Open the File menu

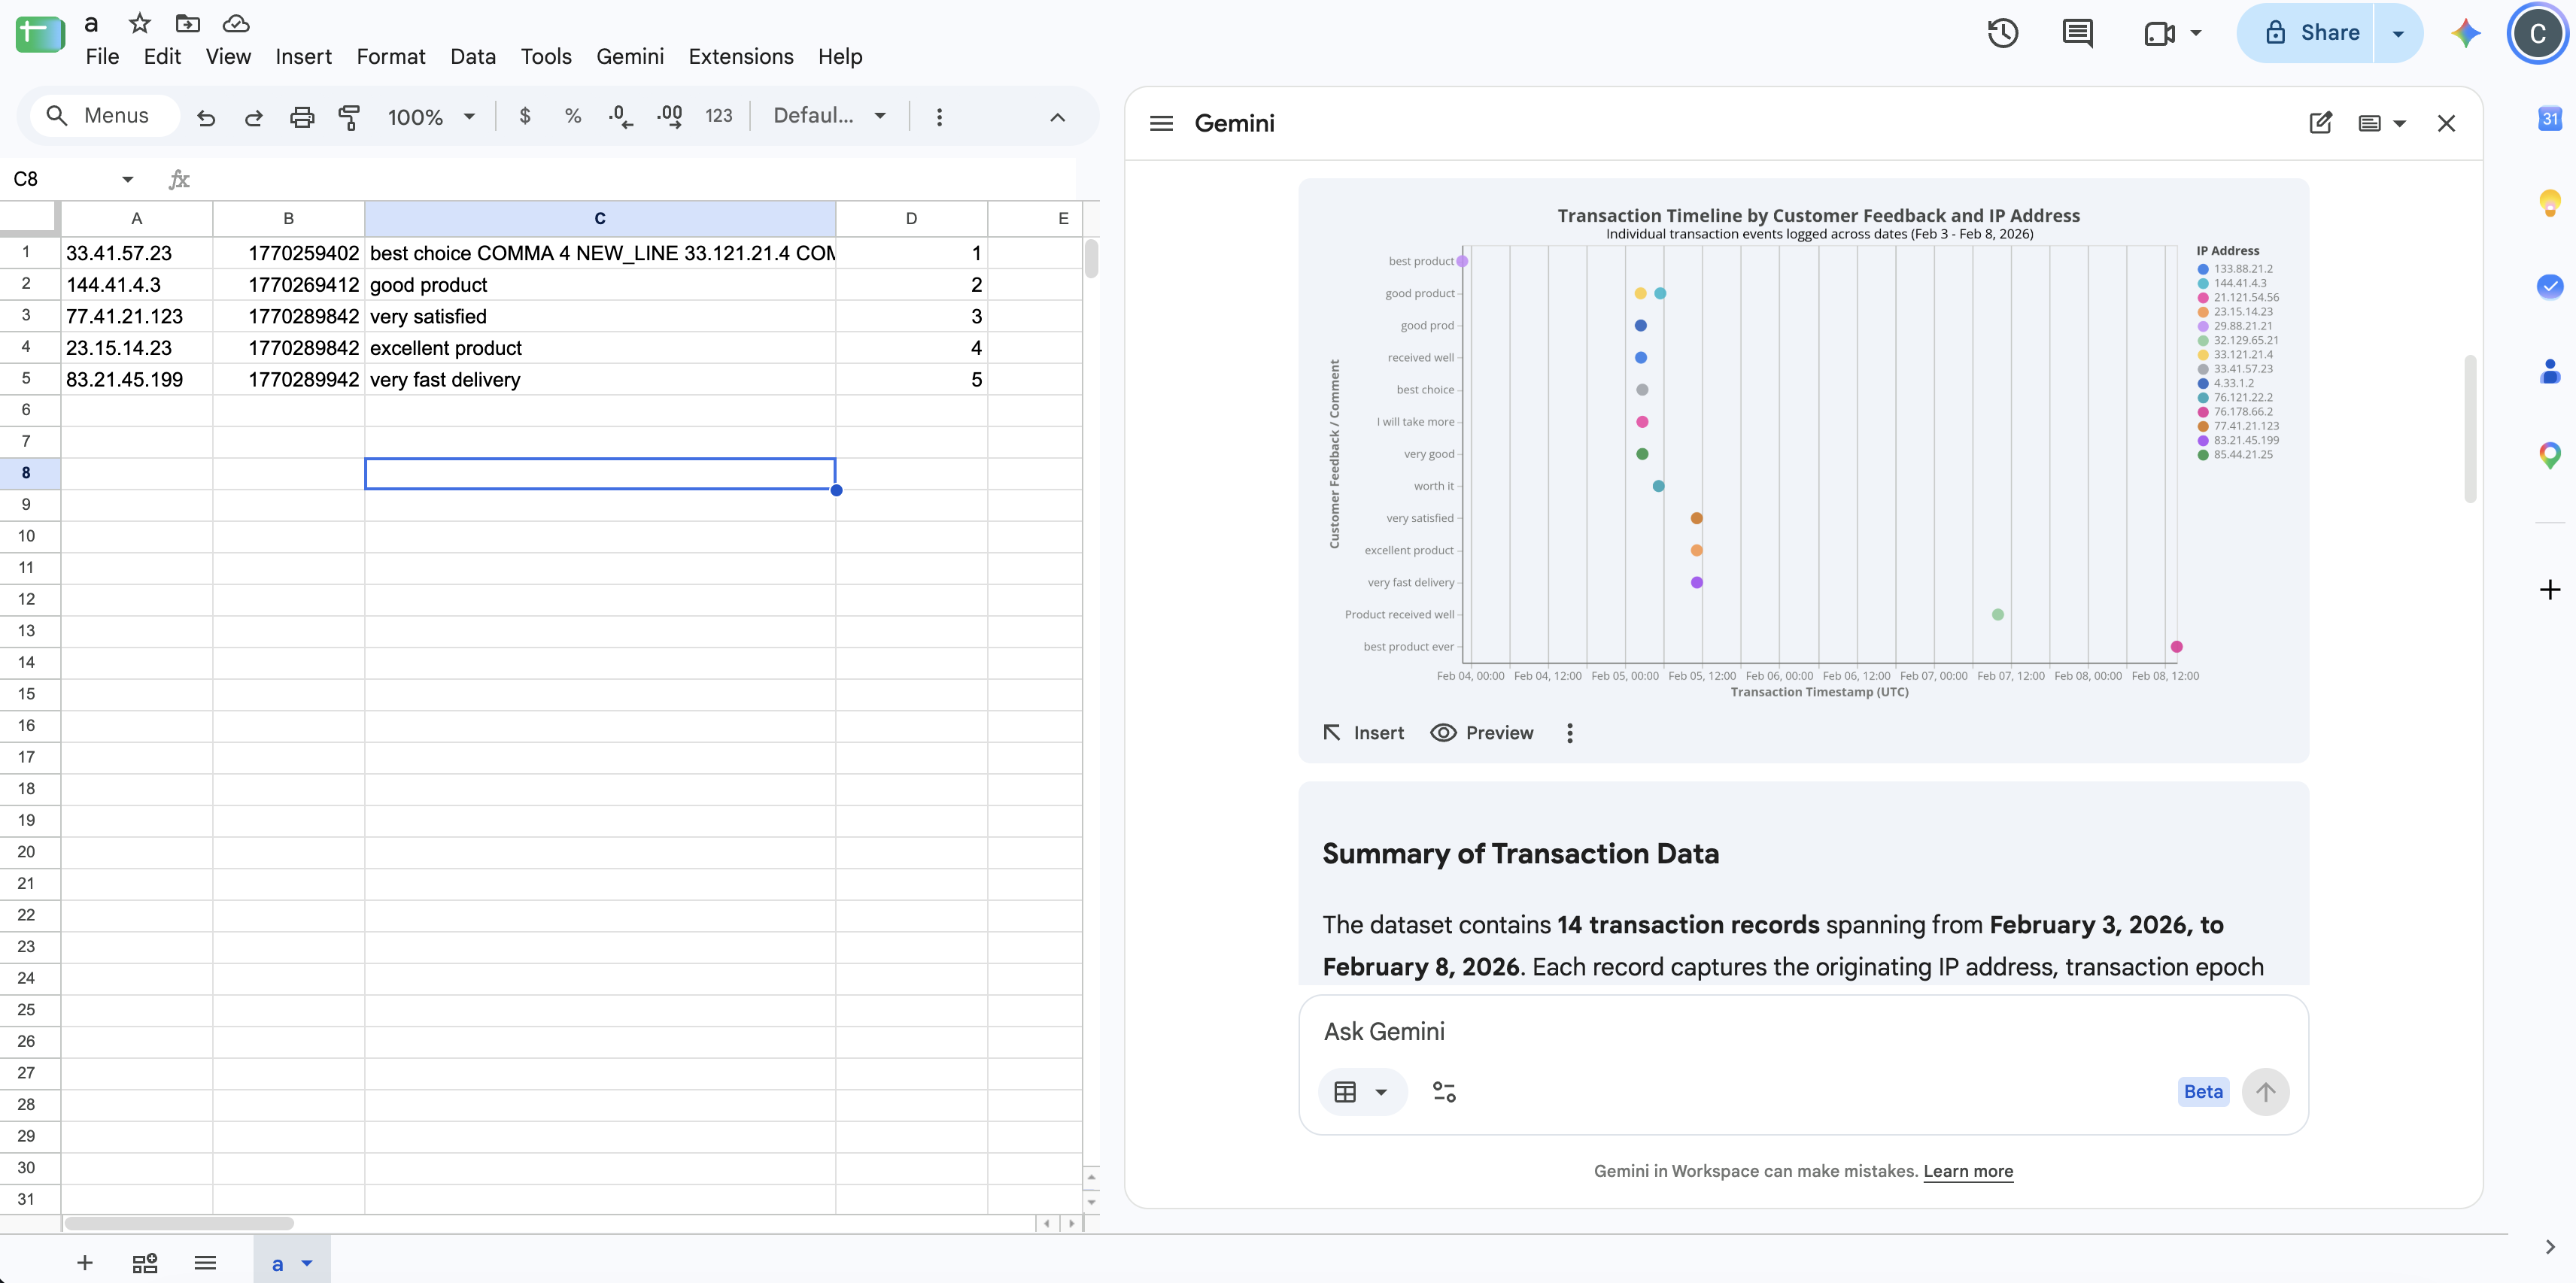(x=102, y=57)
